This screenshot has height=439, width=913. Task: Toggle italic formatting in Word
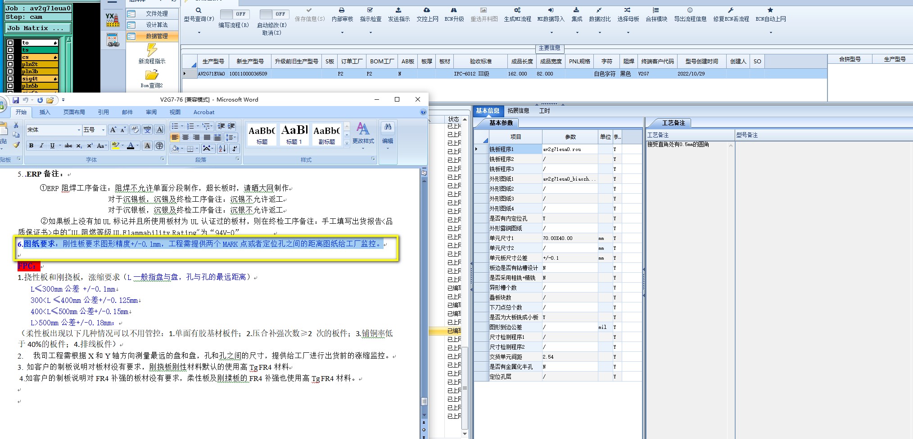(41, 146)
